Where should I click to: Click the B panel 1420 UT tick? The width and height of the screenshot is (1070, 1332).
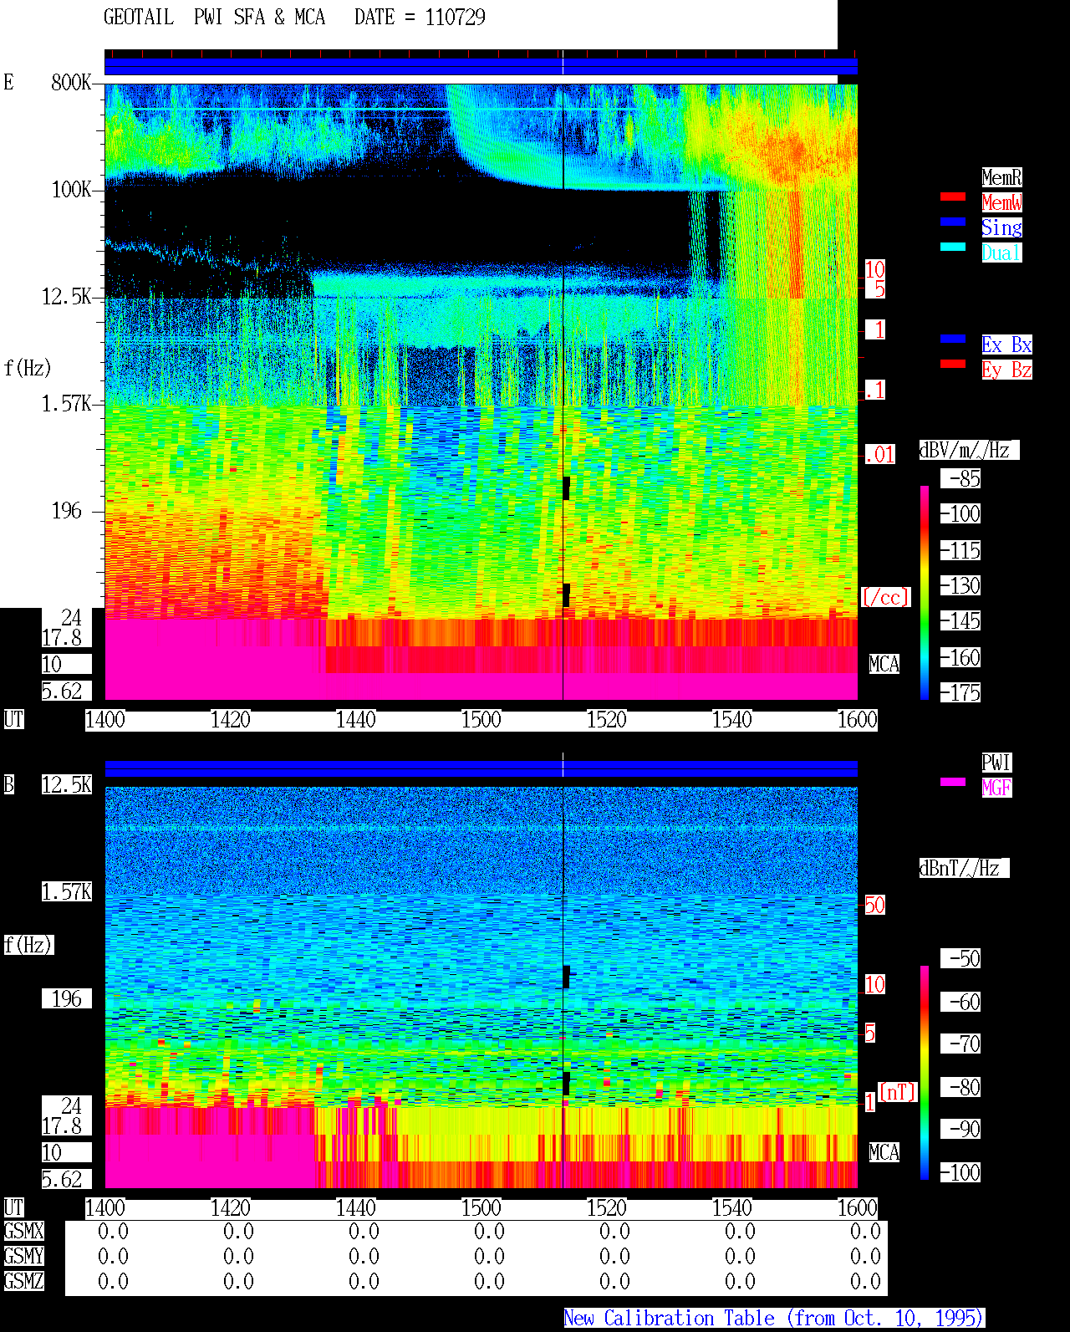(x=231, y=1207)
